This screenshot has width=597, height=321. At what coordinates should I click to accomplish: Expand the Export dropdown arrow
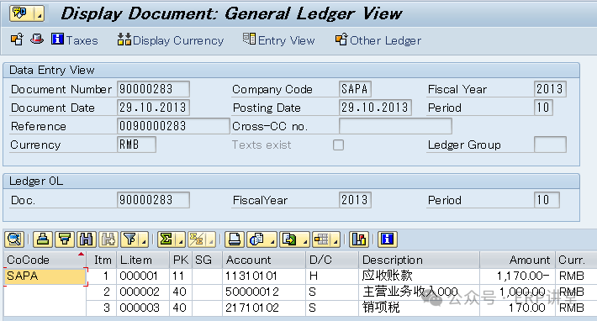tap(305, 240)
